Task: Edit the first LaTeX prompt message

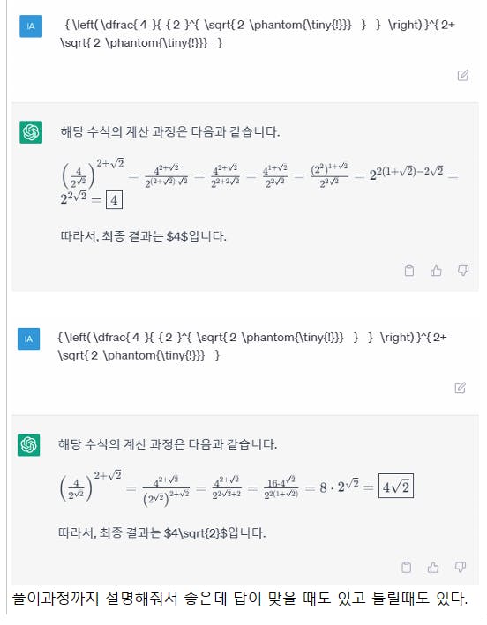Action: tap(462, 75)
